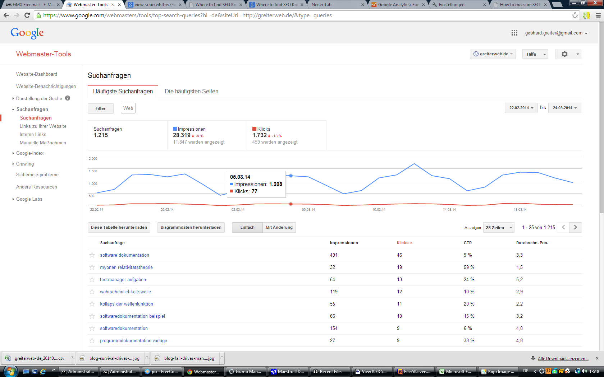Open Windows Start button
The width and height of the screenshot is (604, 377).
tap(10, 371)
